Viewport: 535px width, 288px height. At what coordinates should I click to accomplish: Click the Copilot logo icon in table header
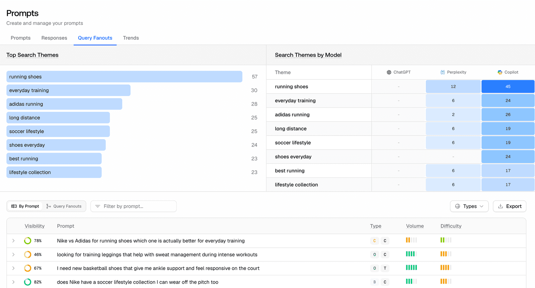click(x=500, y=72)
